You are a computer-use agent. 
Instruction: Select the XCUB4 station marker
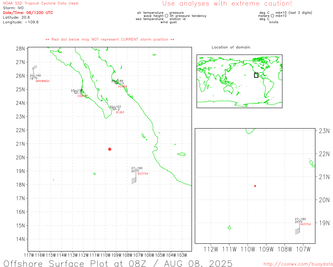(116, 82)
